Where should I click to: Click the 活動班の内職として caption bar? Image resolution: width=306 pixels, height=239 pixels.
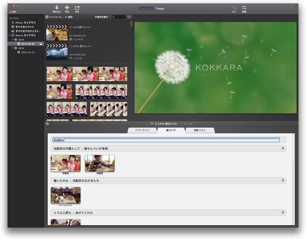(x=168, y=148)
